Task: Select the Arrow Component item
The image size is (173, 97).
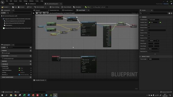Action: [x=15, y=21]
